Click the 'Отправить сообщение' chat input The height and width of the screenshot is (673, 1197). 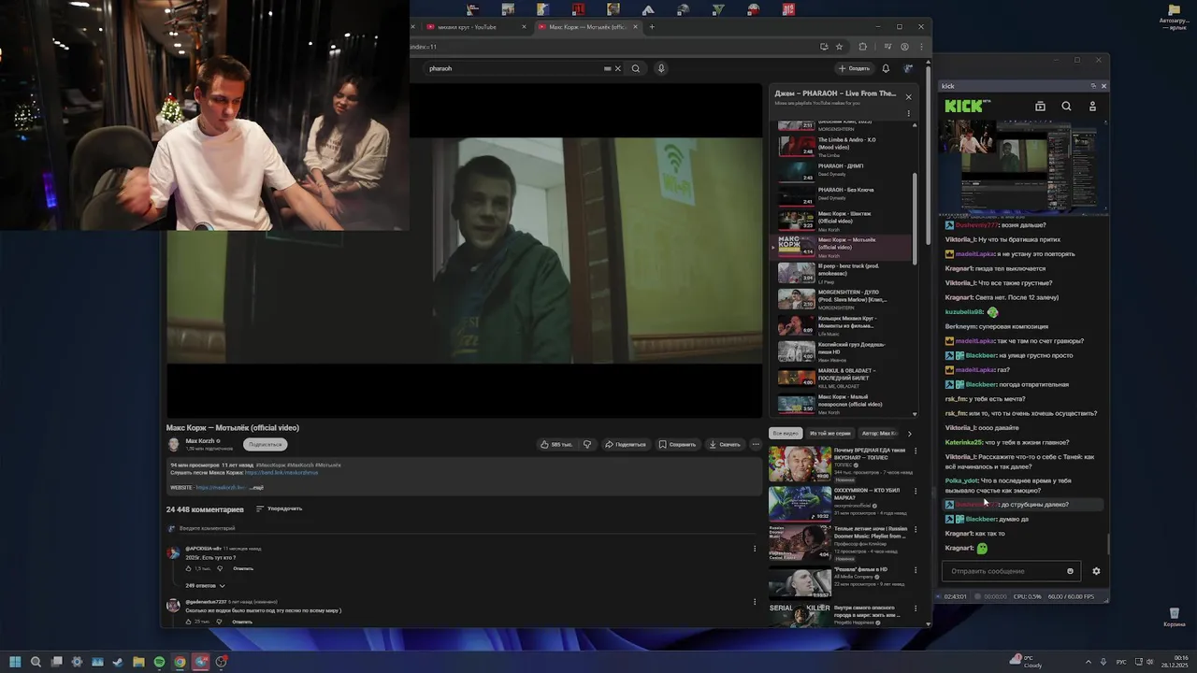pyautogui.click(x=1010, y=571)
